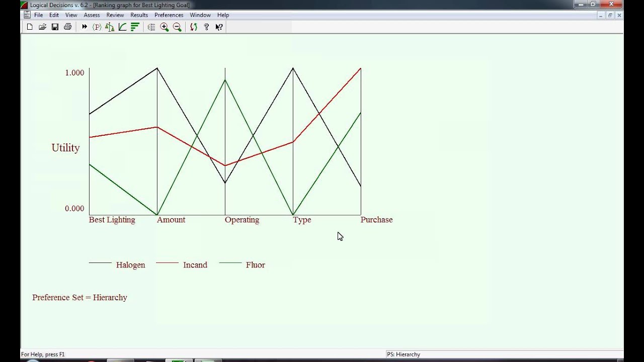Click the Best Lighting axis label
The height and width of the screenshot is (362, 644).
tap(112, 220)
